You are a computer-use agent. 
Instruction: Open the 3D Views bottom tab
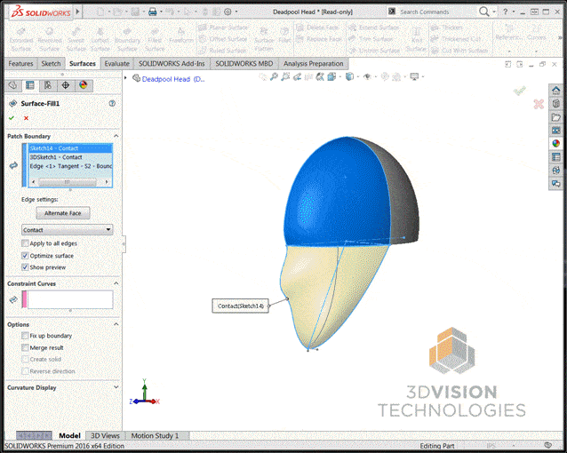pyautogui.click(x=105, y=435)
